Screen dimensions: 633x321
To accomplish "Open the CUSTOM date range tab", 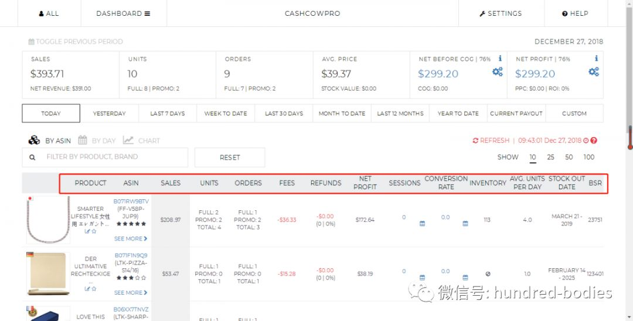I will tap(574, 113).
